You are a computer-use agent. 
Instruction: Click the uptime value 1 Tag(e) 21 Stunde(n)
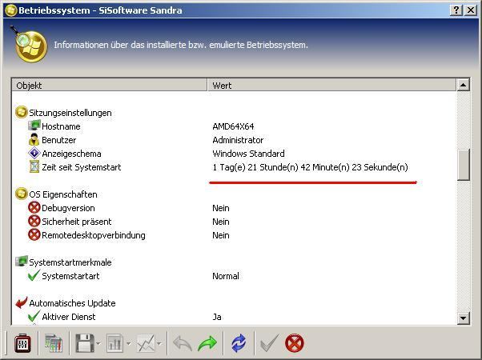coord(310,167)
